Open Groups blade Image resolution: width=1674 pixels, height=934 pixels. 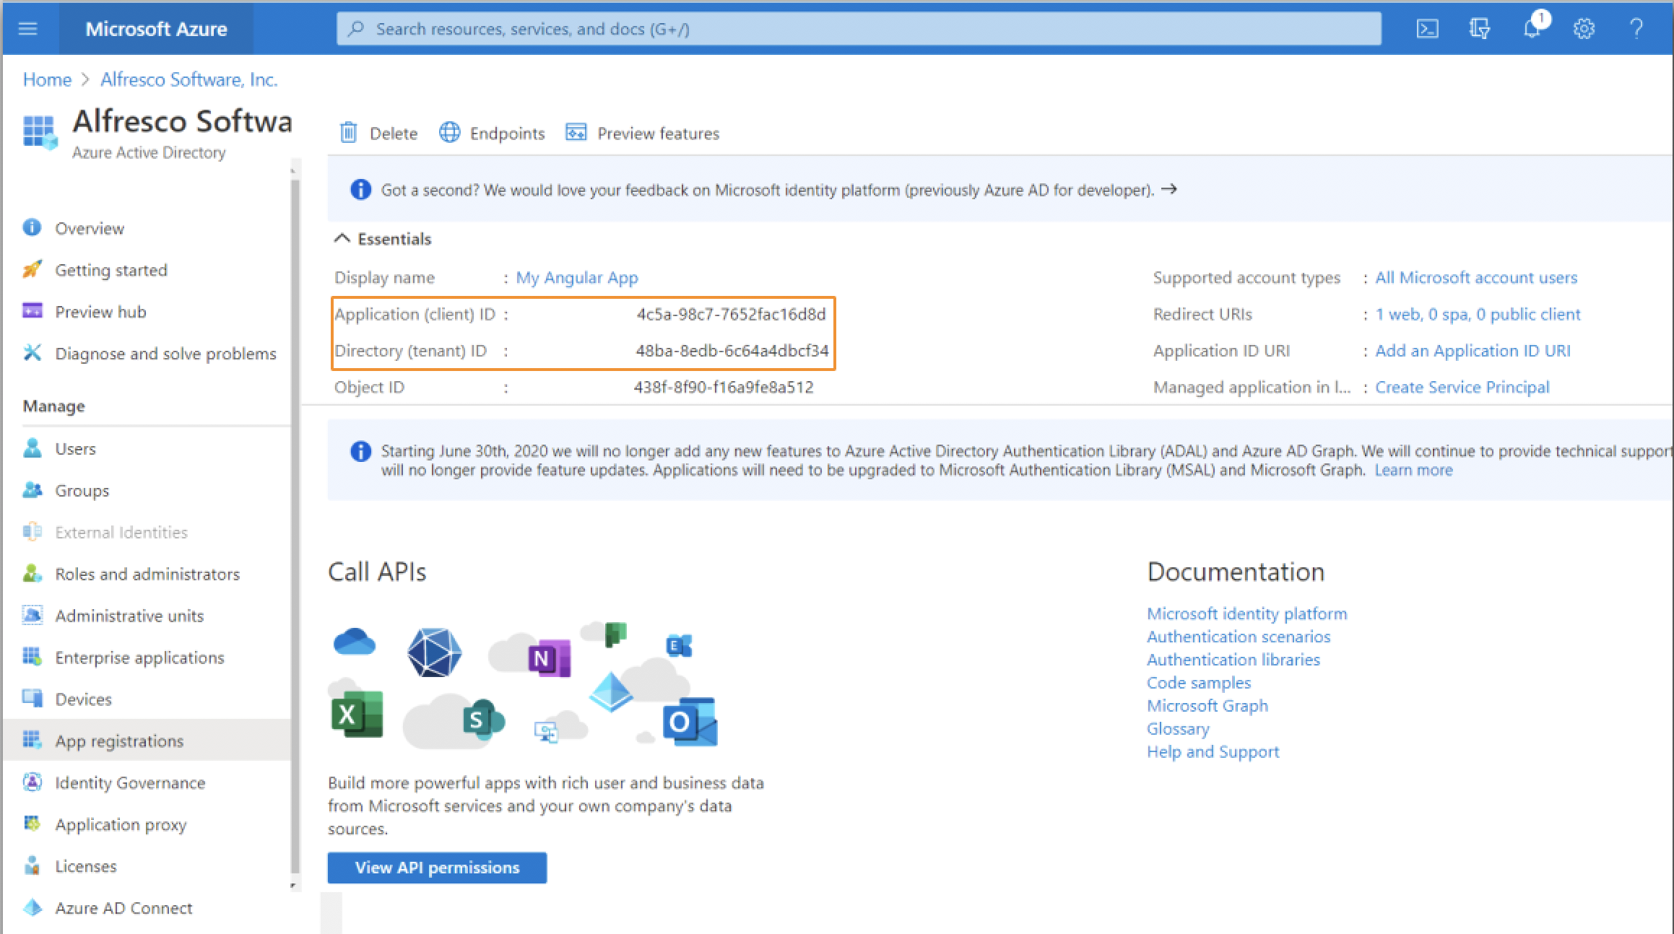(x=82, y=490)
